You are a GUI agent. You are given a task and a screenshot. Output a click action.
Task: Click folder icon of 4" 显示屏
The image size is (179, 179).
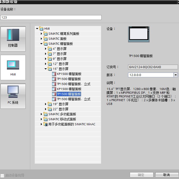click(x=50, y=49)
